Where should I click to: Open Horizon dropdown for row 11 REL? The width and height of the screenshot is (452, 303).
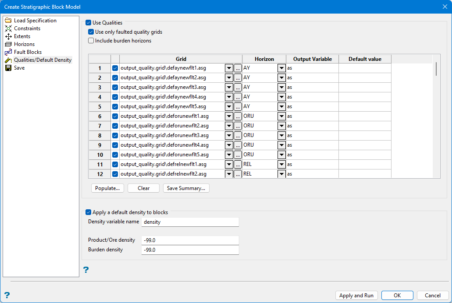tap(281, 164)
